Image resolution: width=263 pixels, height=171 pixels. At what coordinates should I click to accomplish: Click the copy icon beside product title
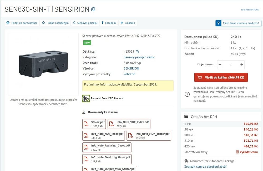click(x=93, y=9)
